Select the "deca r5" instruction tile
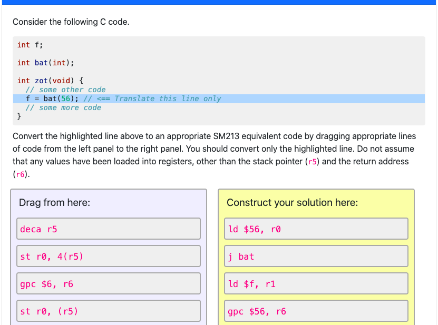 (108, 229)
